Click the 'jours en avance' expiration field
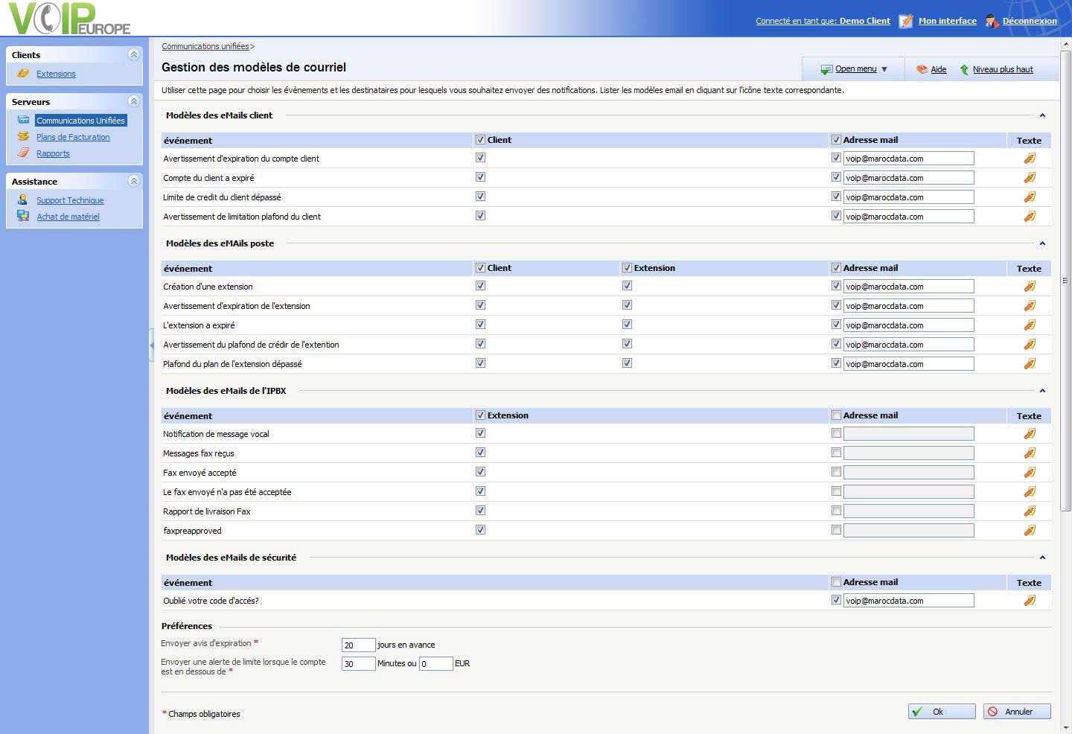 pyautogui.click(x=358, y=645)
